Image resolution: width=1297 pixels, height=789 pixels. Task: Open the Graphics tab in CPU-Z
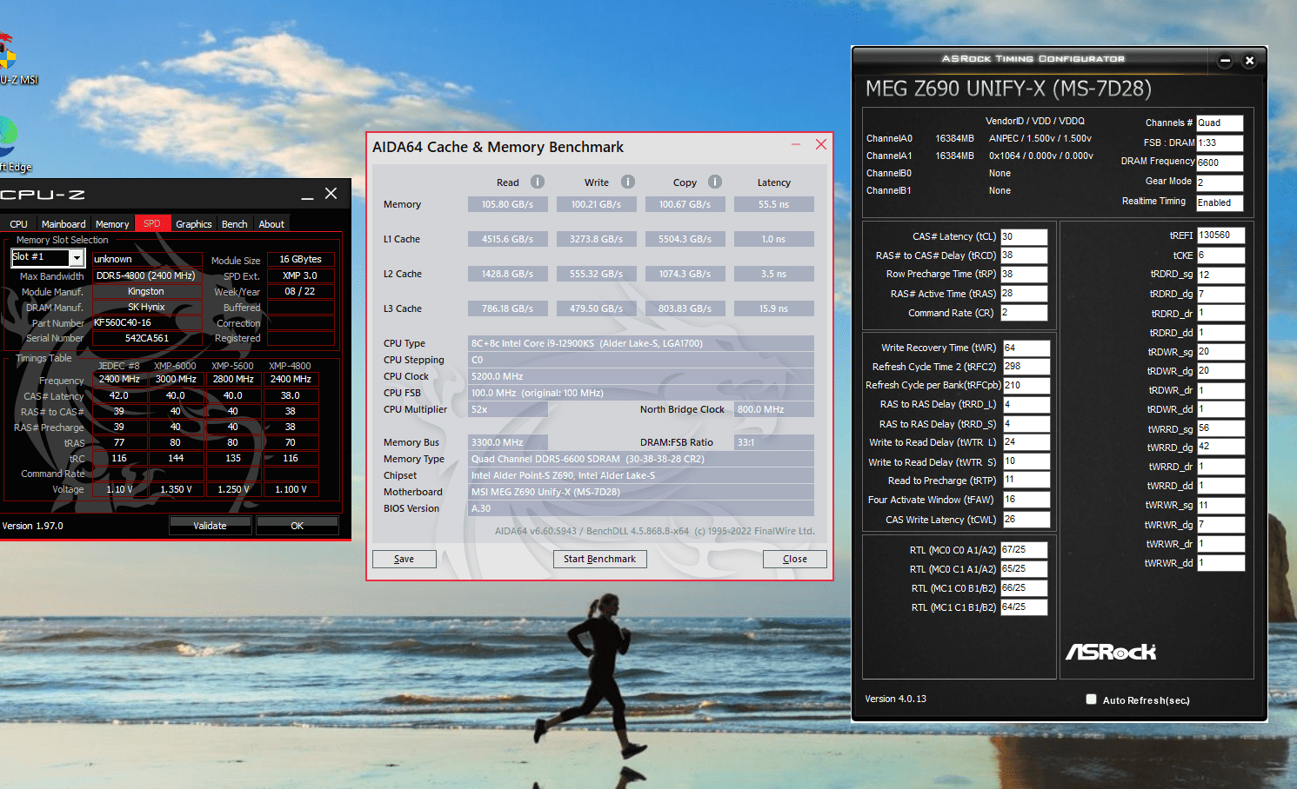[194, 224]
